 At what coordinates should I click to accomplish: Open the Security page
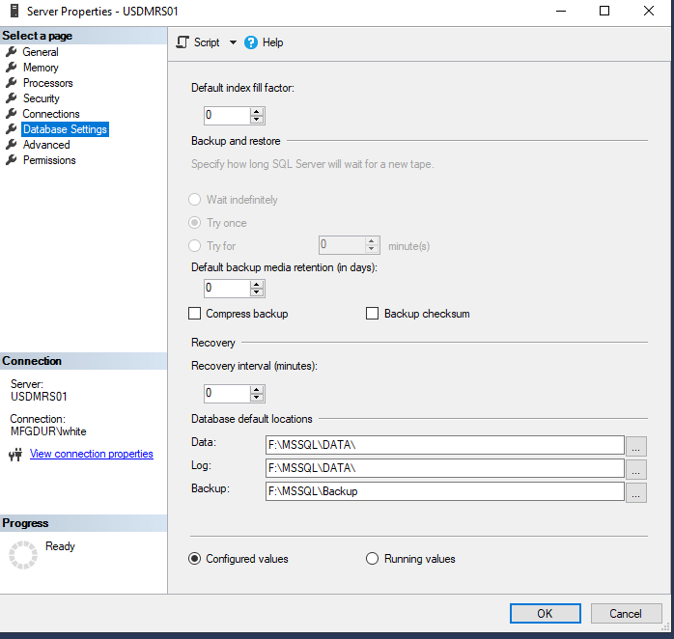pos(42,98)
